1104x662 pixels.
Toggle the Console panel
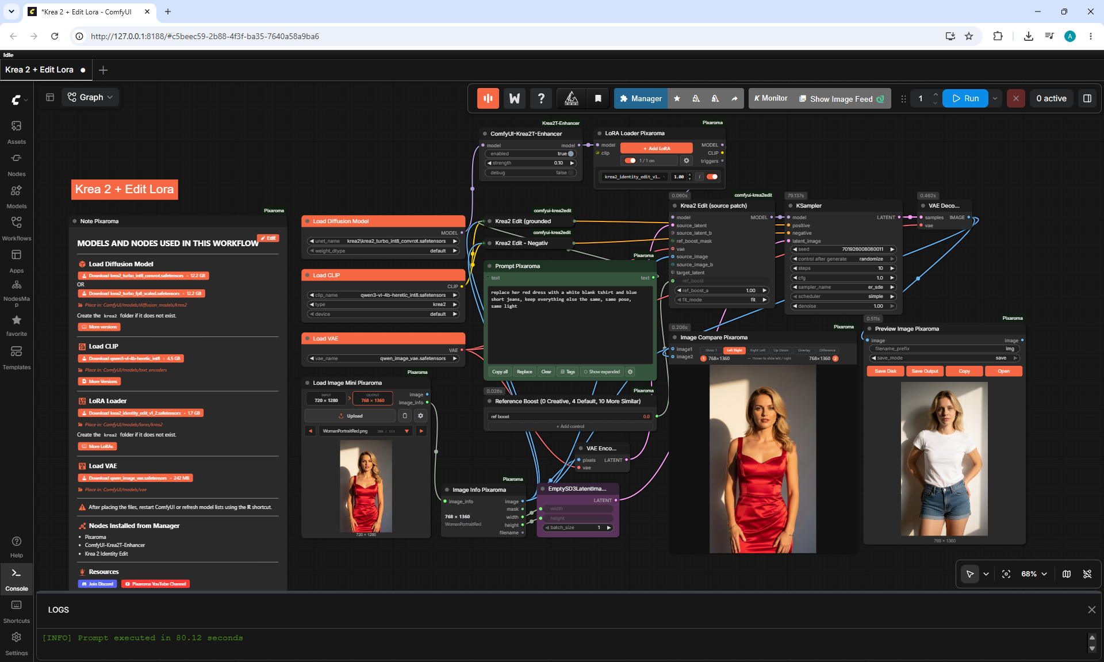click(x=16, y=579)
